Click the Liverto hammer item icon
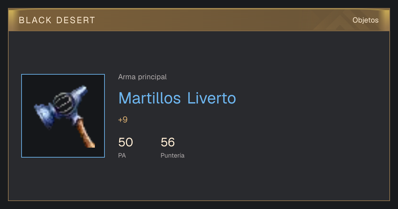Screen dimensions: 398x209 (x=63, y=116)
